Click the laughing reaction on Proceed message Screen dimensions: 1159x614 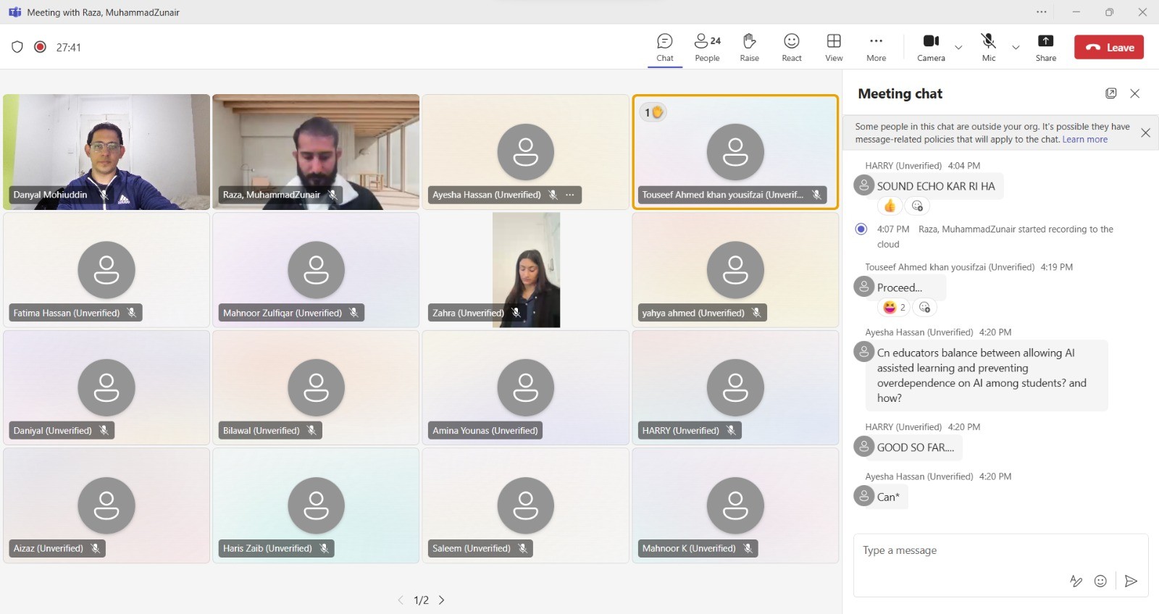point(893,308)
